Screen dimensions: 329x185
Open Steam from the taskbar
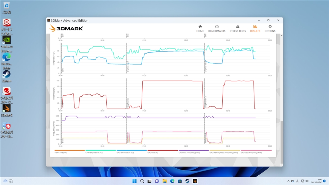tap(187, 181)
